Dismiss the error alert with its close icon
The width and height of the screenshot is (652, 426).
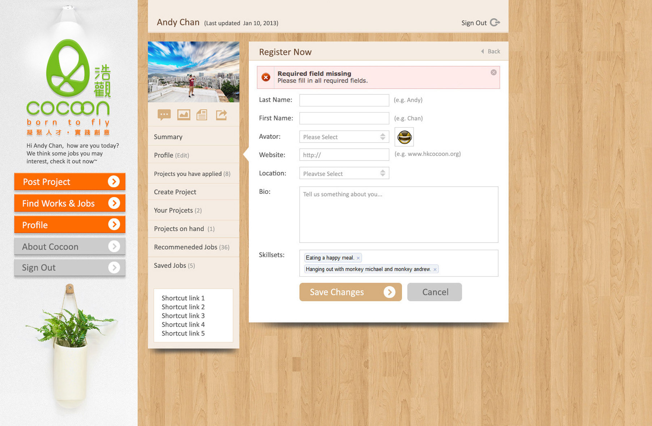point(494,72)
